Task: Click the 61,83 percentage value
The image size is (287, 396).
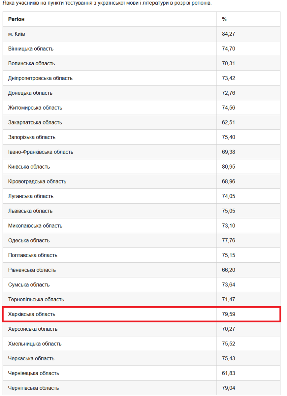Action: (x=229, y=373)
